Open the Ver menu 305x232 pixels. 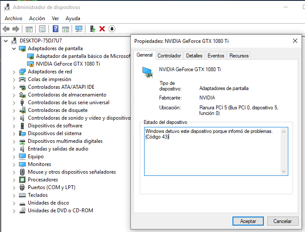(x=55, y=18)
